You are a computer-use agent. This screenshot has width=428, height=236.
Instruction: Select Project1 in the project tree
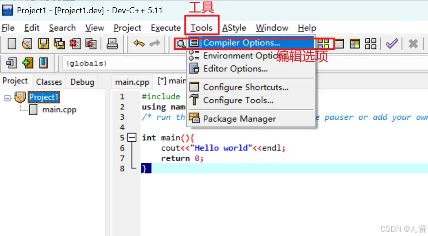pyautogui.click(x=44, y=97)
